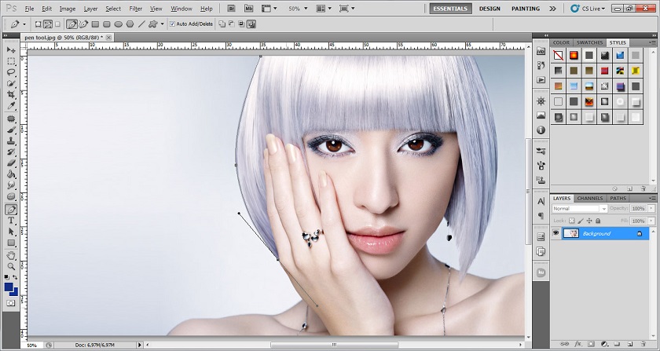Viewport: 660px width, 351px height.
Task: Select the Crop tool
Action: pyautogui.click(x=11, y=93)
